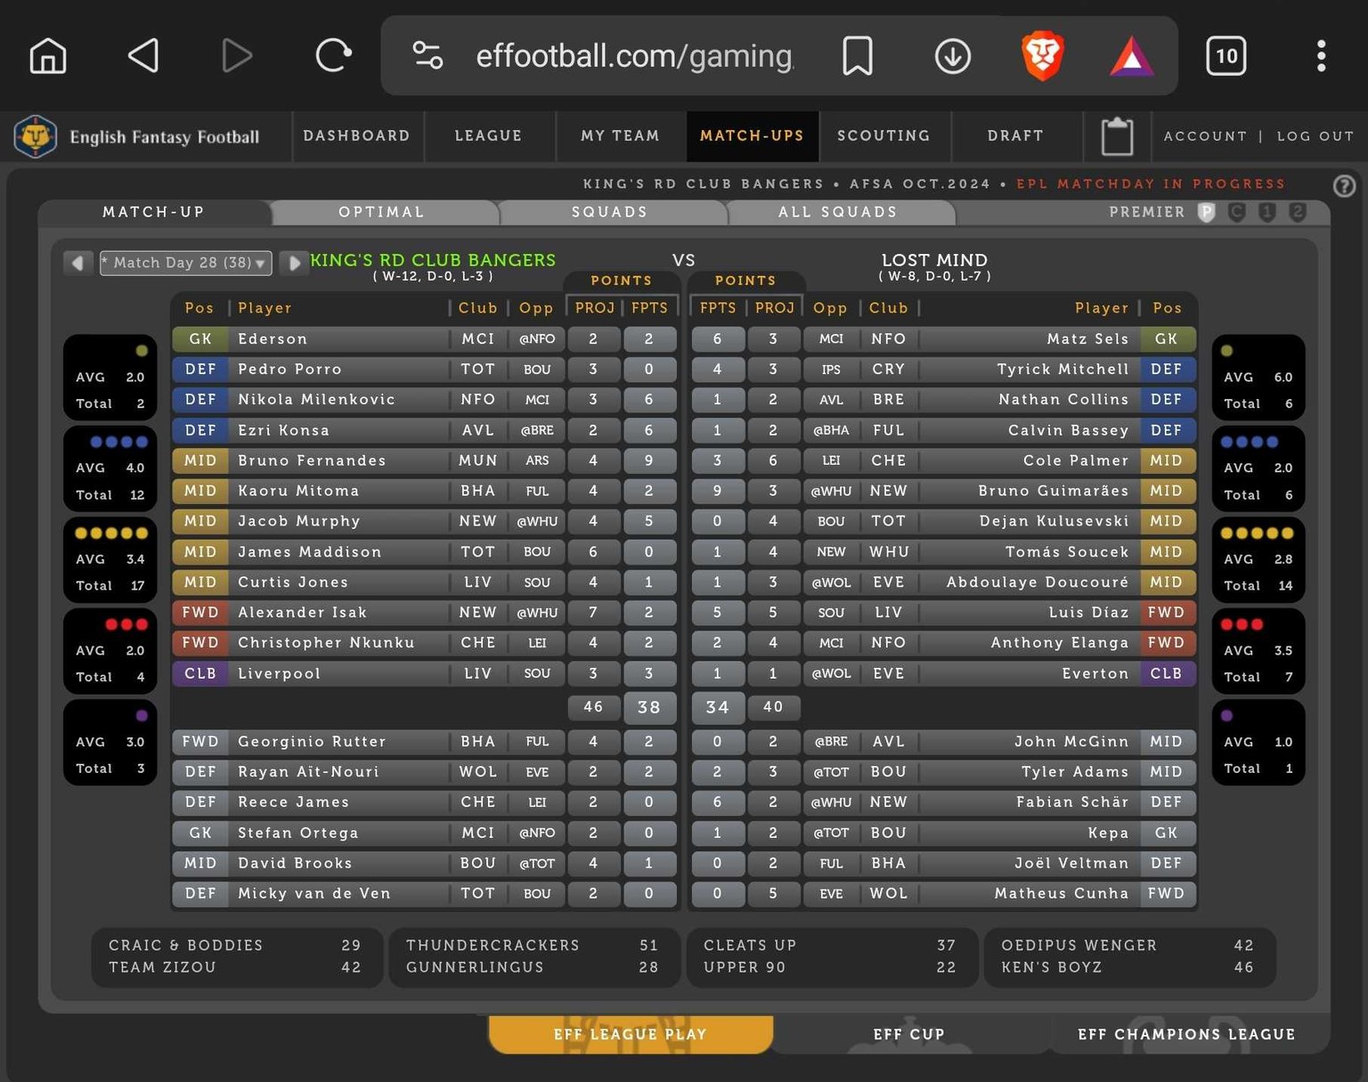Switch to the Optimal tab
Image resolution: width=1368 pixels, height=1082 pixels.
coord(382,212)
